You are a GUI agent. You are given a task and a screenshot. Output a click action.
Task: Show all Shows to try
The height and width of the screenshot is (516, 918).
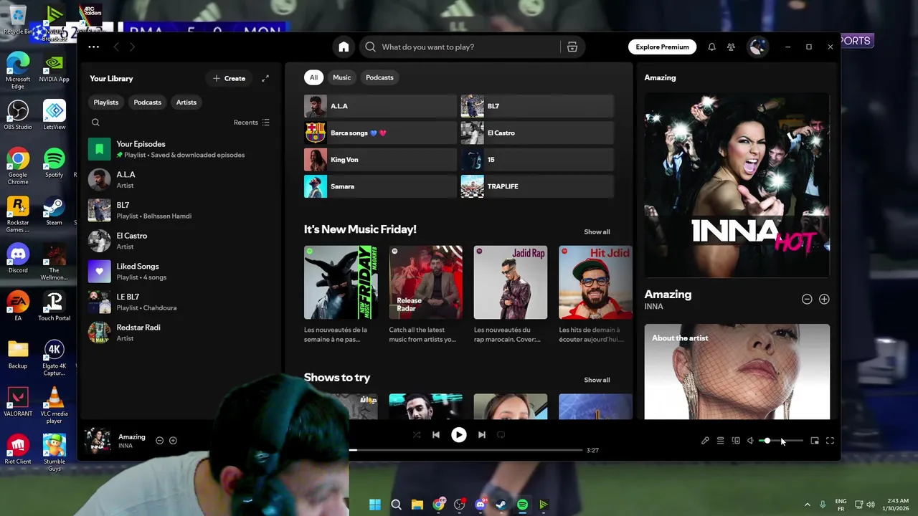point(597,380)
